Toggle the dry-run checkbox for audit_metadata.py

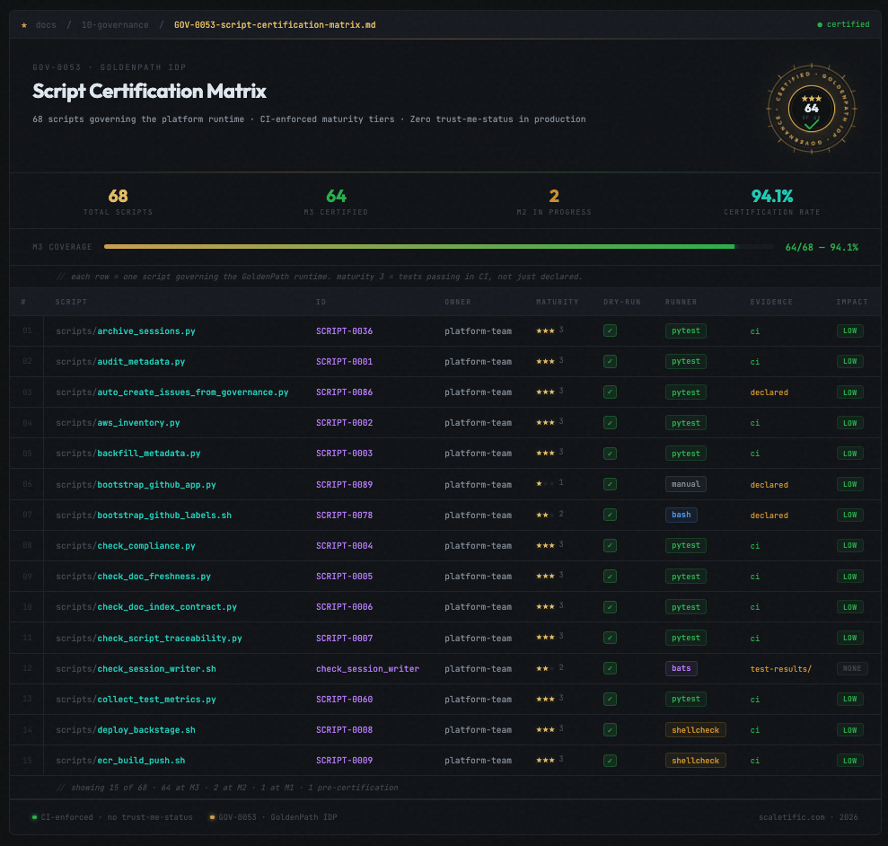(610, 362)
